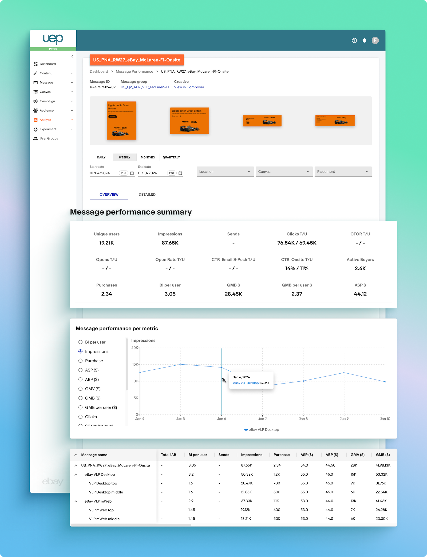Sort by Impressions column header
427x557 pixels.
(251, 455)
